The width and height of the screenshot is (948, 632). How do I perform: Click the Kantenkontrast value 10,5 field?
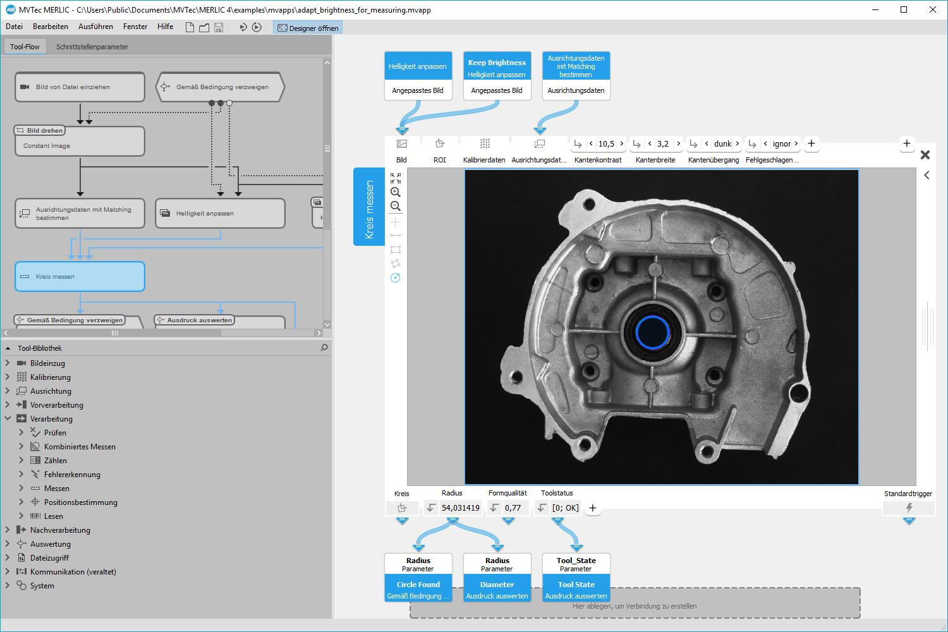click(606, 143)
